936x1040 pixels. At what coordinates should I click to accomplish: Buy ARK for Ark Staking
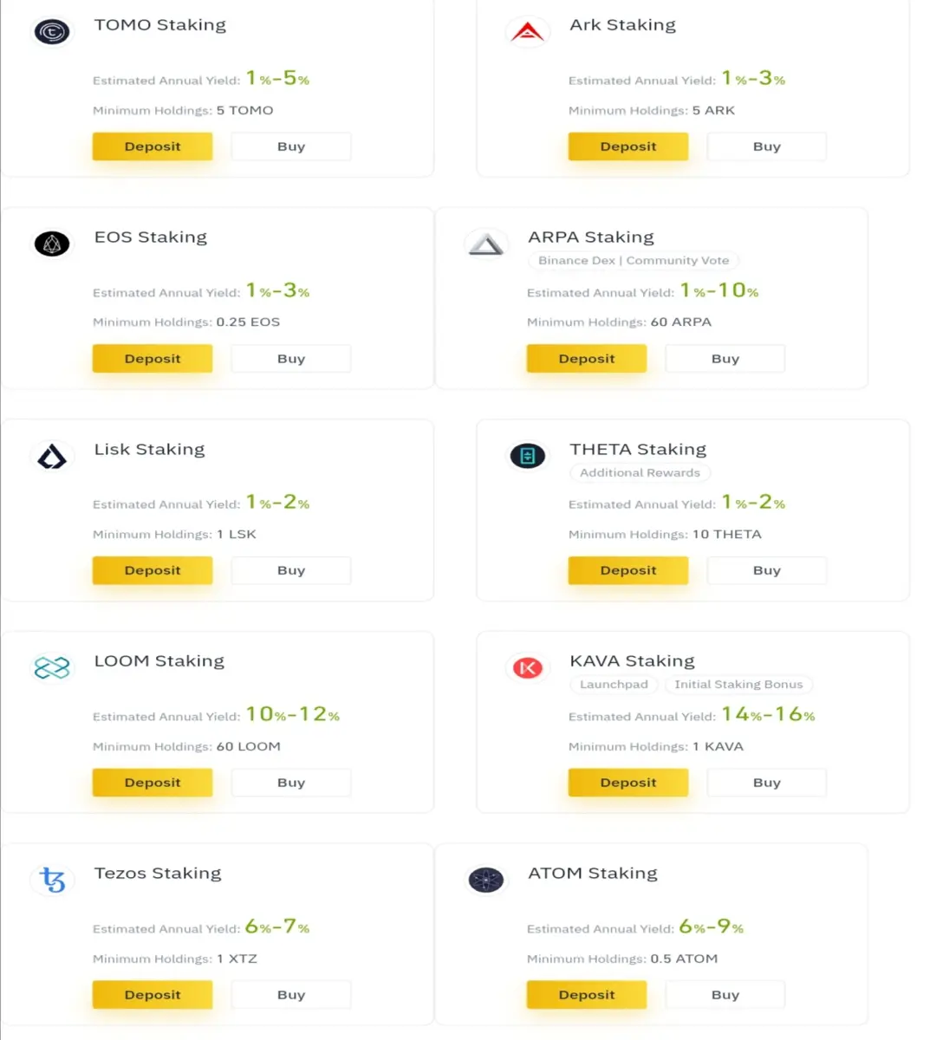click(x=767, y=146)
